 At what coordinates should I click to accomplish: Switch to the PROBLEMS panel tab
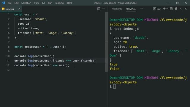click(x=117, y=9)
